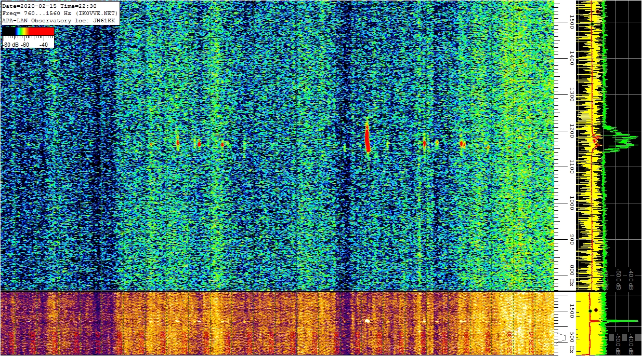The image size is (642, 356).
Task: Click the 22:29:30 time label in lower waterfall
Action: tap(509, 343)
